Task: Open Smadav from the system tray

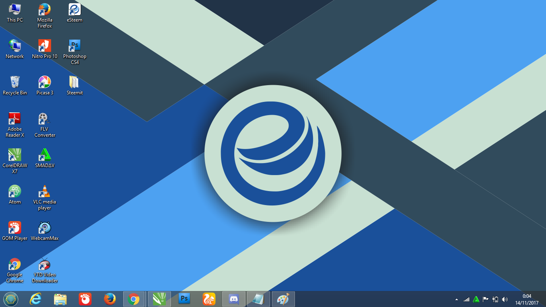Action: tap(476, 299)
